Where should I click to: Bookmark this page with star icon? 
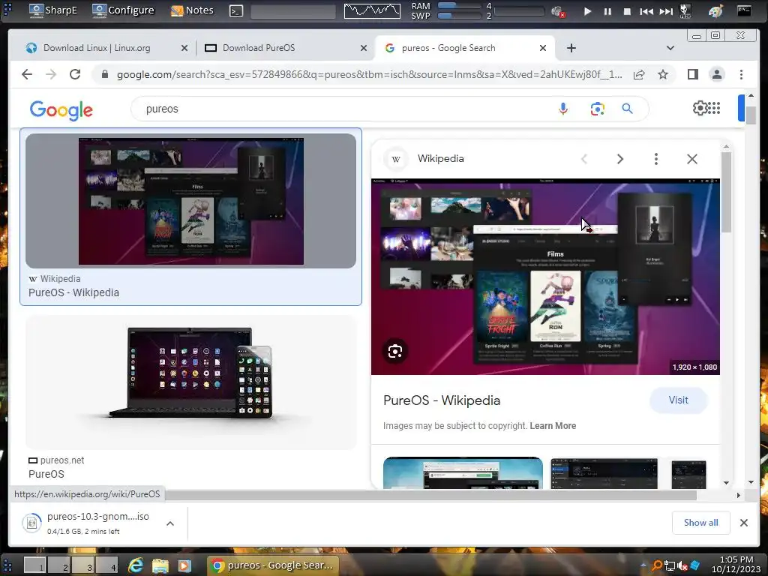click(x=663, y=74)
